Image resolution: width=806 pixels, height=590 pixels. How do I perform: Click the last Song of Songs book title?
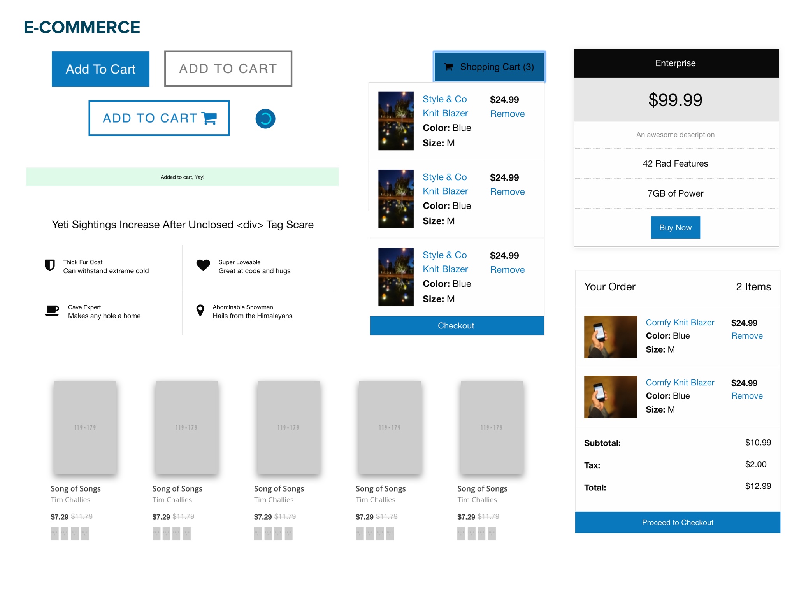482,489
